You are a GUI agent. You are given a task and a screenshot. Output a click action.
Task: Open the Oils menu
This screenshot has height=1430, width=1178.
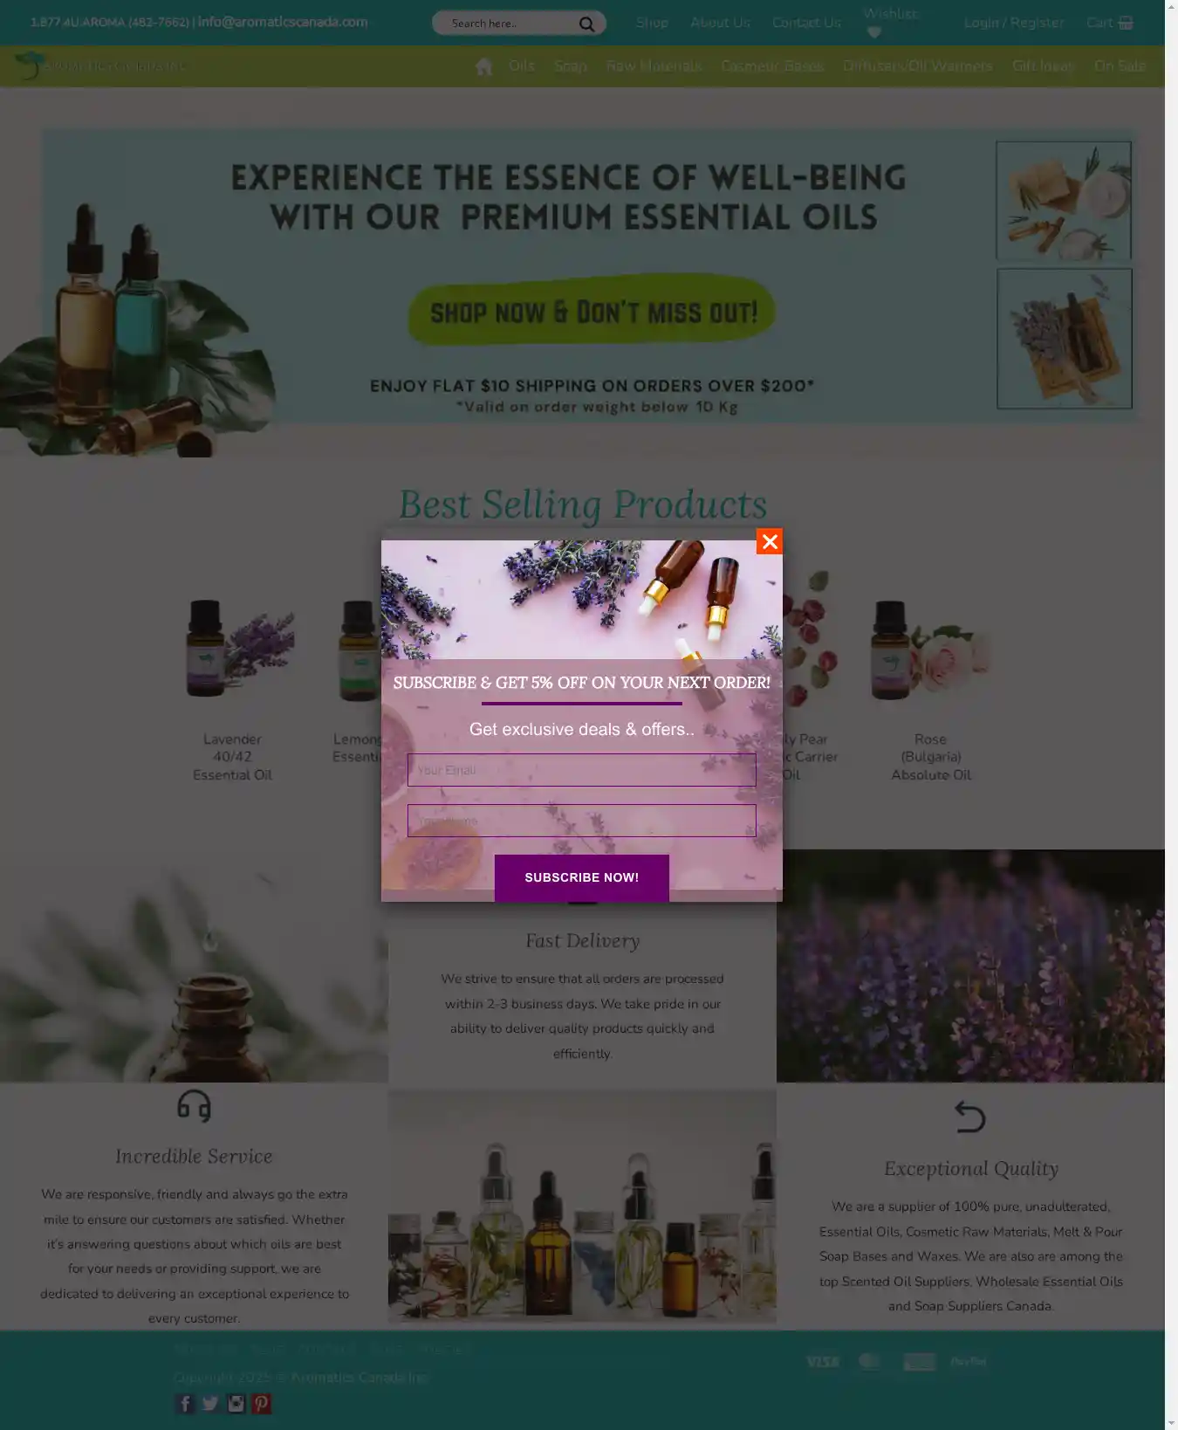[522, 65]
